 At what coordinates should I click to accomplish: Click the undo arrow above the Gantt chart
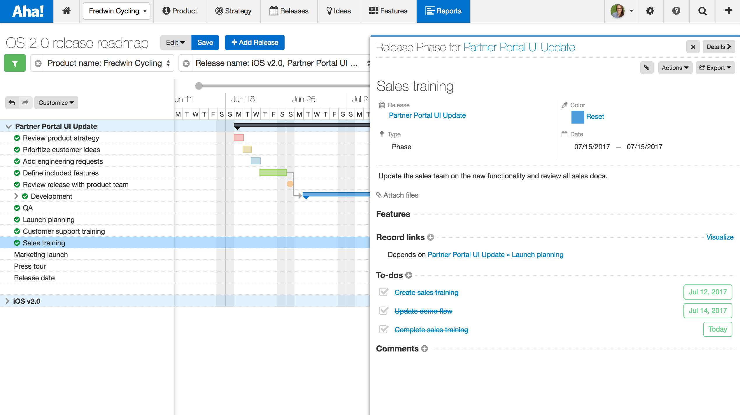click(12, 103)
